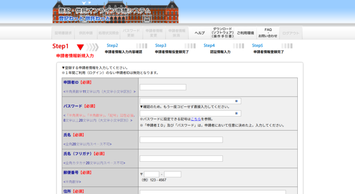Focus the first 郵便番号 box

click(151, 175)
